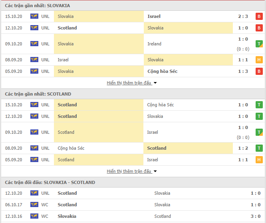
Task: Click the green T badge for Scotland vs Cộng hòa Séc 15.10.20
Action: (259, 105)
